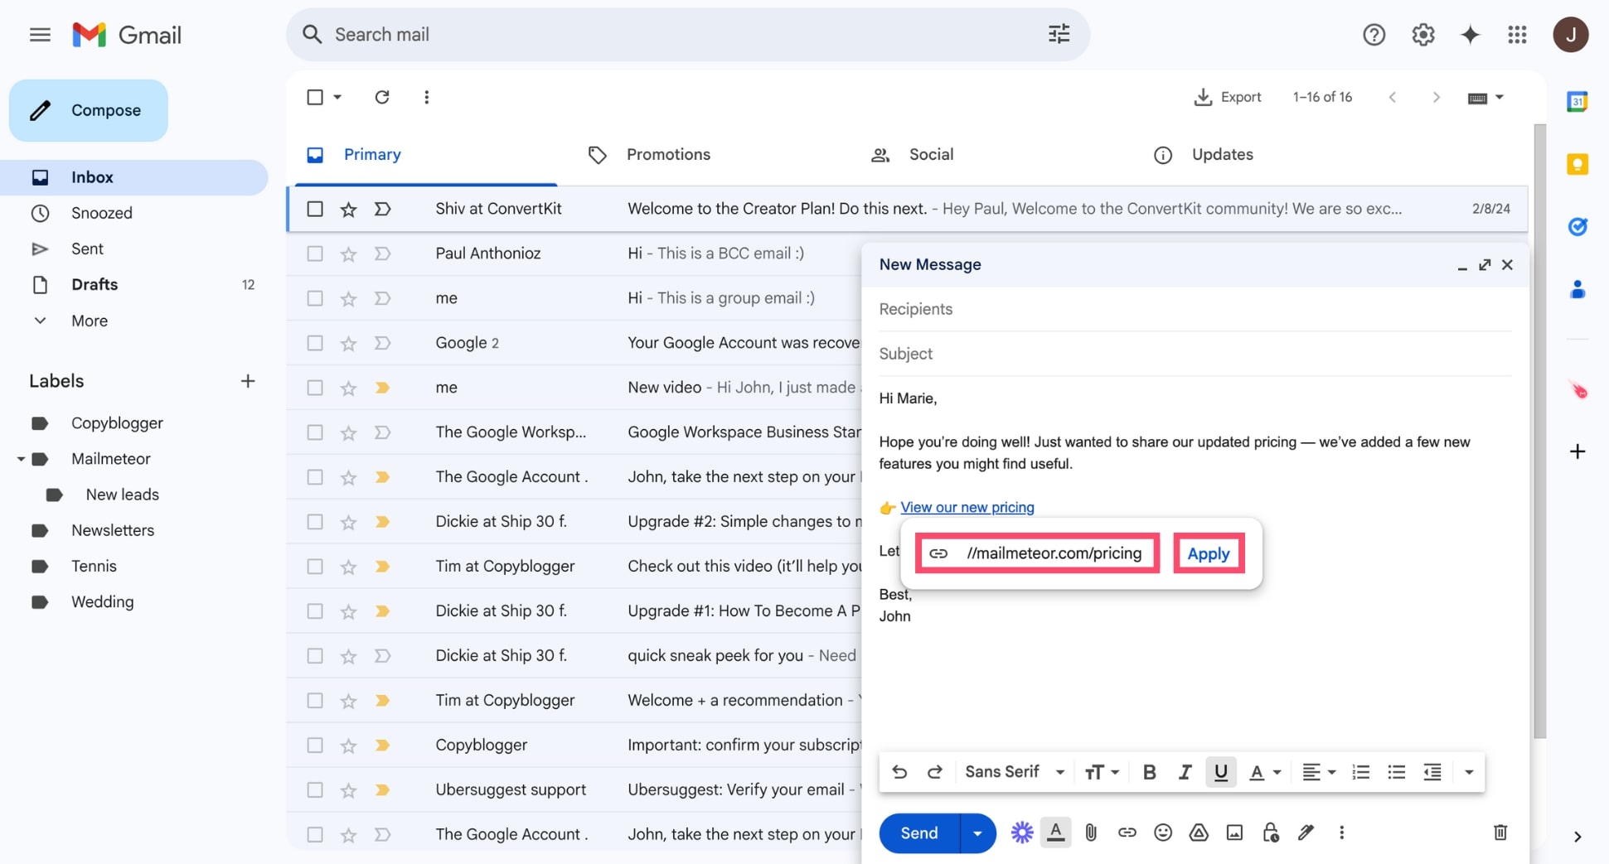Redo the edit in the compose toolbar
1609x864 pixels.
[x=934, y=772]
